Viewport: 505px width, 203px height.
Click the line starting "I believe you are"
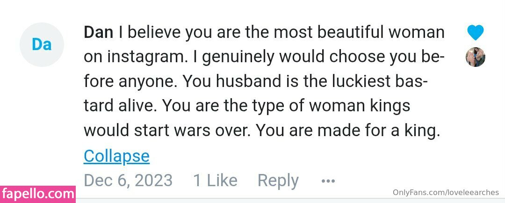[x=281, y=32]
